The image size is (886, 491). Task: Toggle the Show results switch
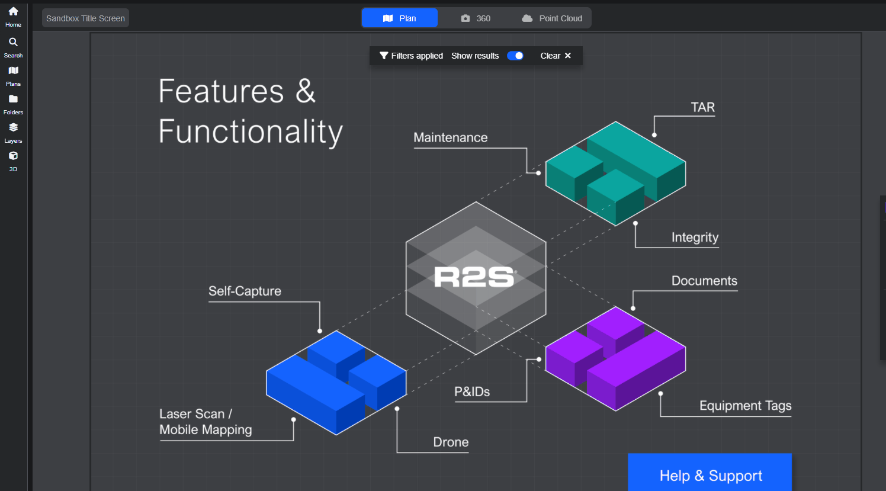pyautogui.click(x=515, y=56)
